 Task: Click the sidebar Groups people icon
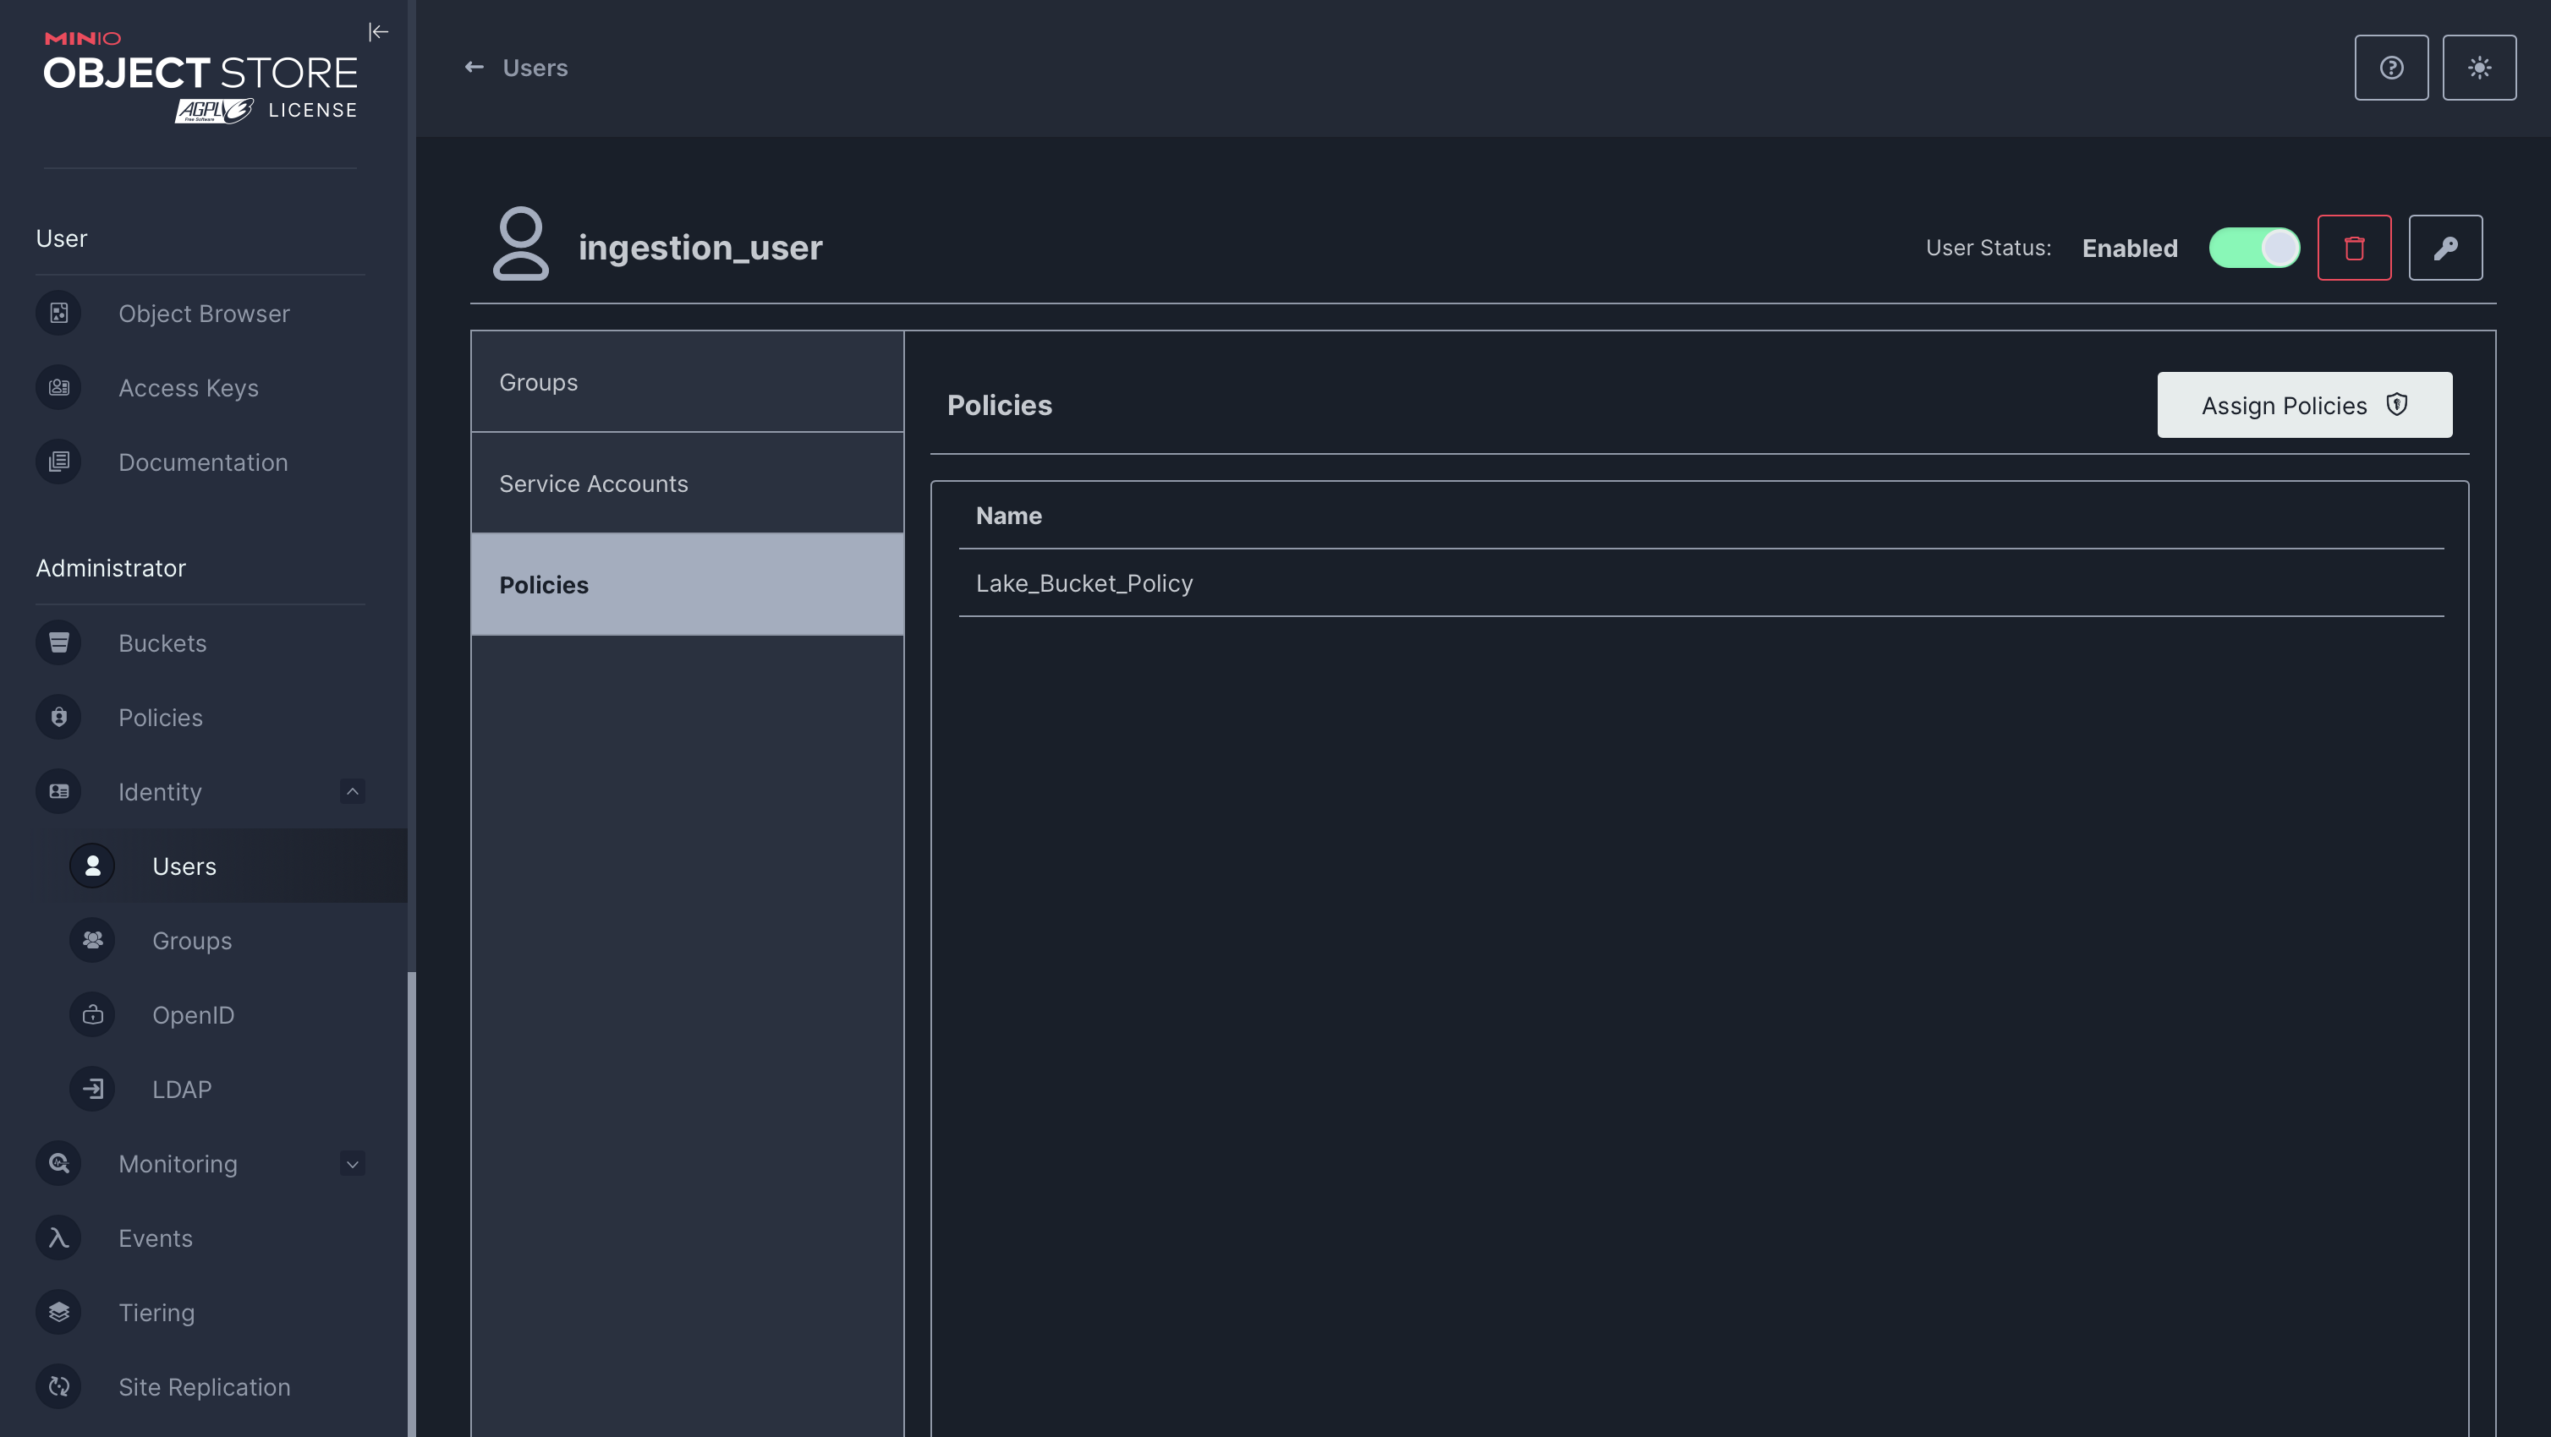92,940
